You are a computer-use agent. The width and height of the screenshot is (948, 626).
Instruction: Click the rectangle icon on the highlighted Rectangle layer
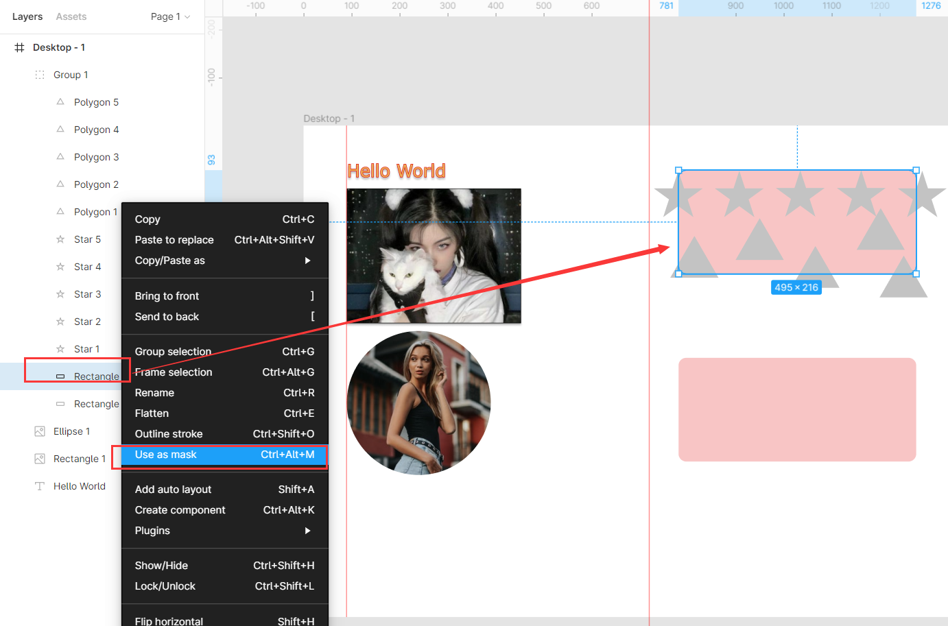60,376
